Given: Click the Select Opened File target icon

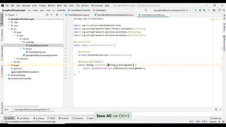Looking at the screenshot, I should click(x=47, y=15).
